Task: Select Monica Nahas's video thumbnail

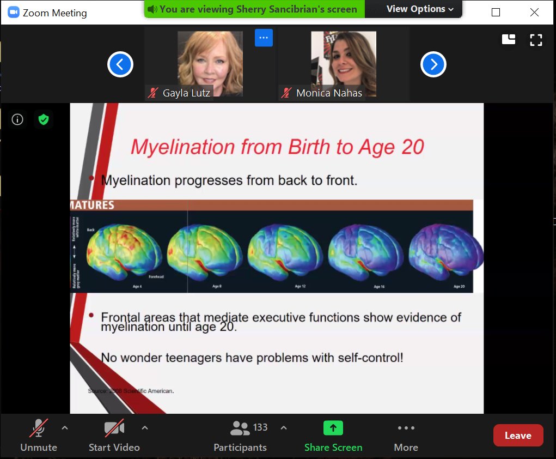Action: [343, 64]
